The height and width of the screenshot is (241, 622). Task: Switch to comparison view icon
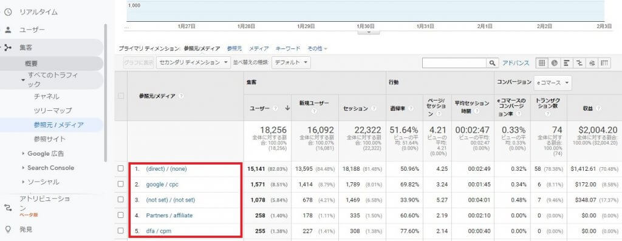tap(579, 63)
